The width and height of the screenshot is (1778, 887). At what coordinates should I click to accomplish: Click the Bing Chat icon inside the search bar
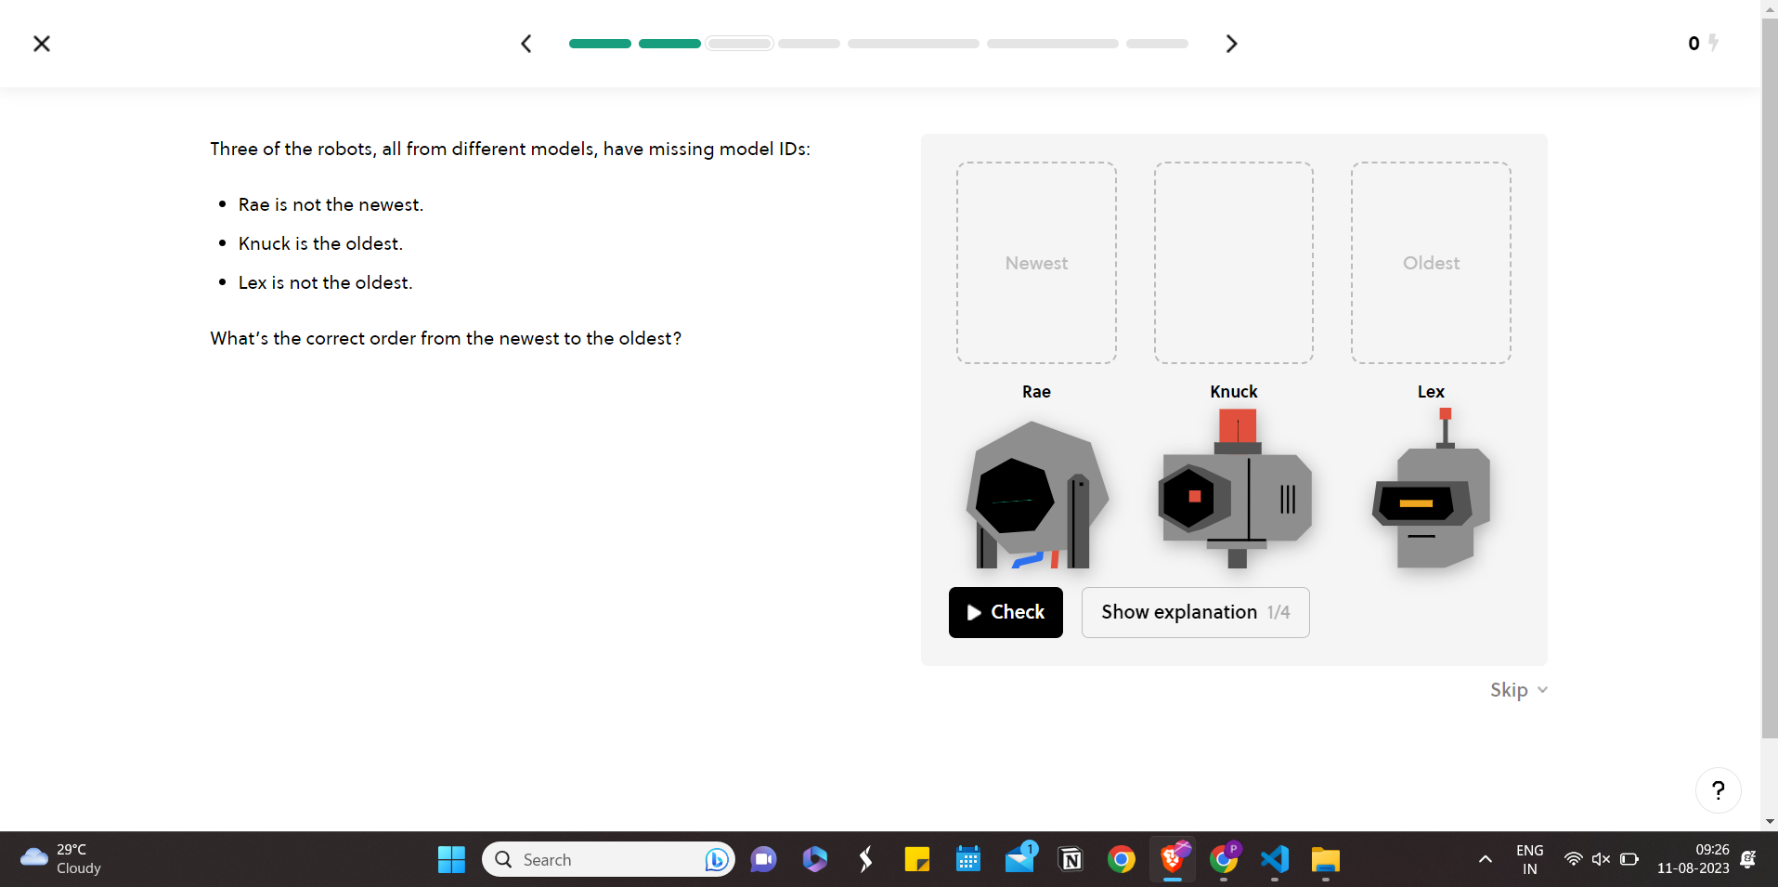[715, 859]
